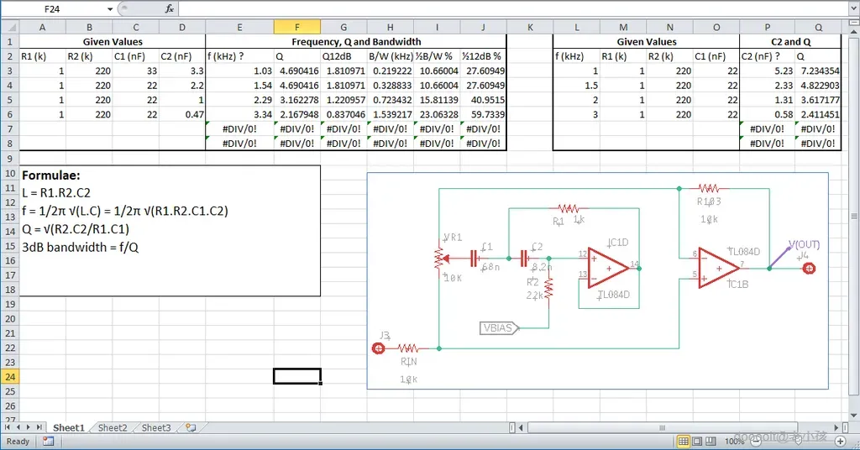860x450 pixels.
Task: Click the 'R2 (k)' header in column N
Action: [x=669, y=56]
